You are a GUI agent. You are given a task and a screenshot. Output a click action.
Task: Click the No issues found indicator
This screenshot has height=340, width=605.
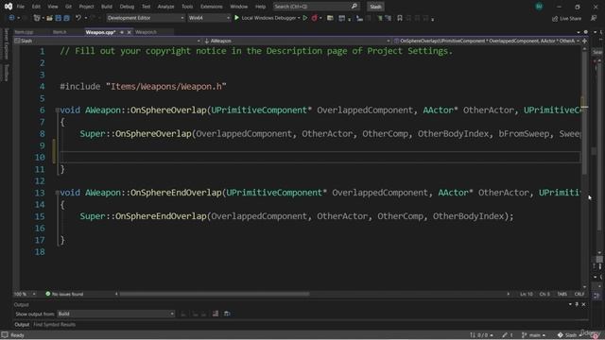pos(64,294)
